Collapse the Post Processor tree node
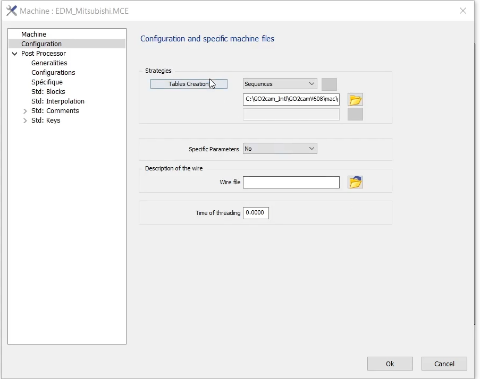This screenshot has height=379, width=480. click(x=15, y=54)
